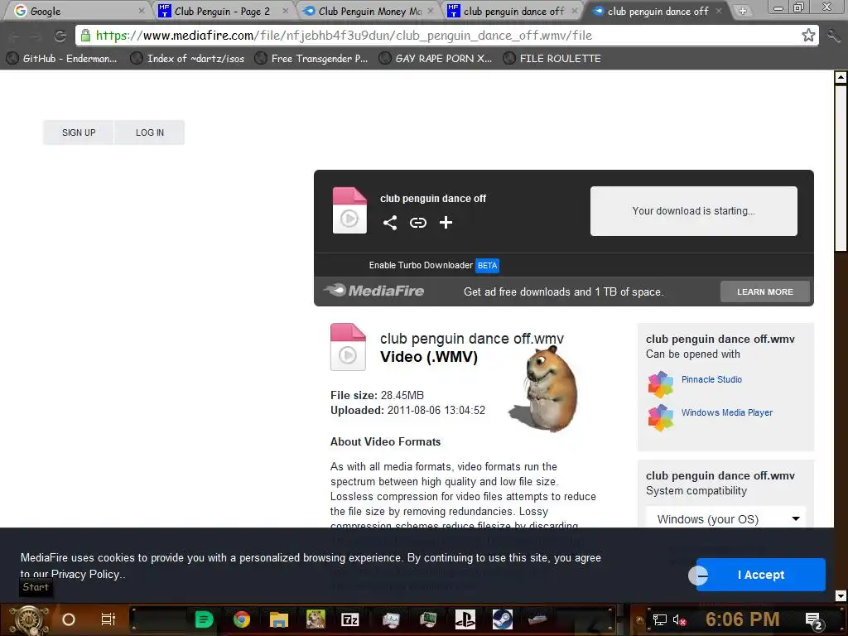Open the Pinnacle Studio link

pyautogui.click(x=711, y=379)
